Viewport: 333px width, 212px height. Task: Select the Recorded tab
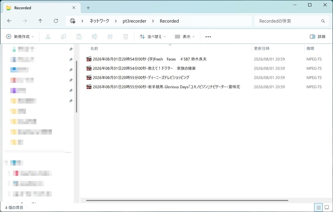click(x=42, y=8)
